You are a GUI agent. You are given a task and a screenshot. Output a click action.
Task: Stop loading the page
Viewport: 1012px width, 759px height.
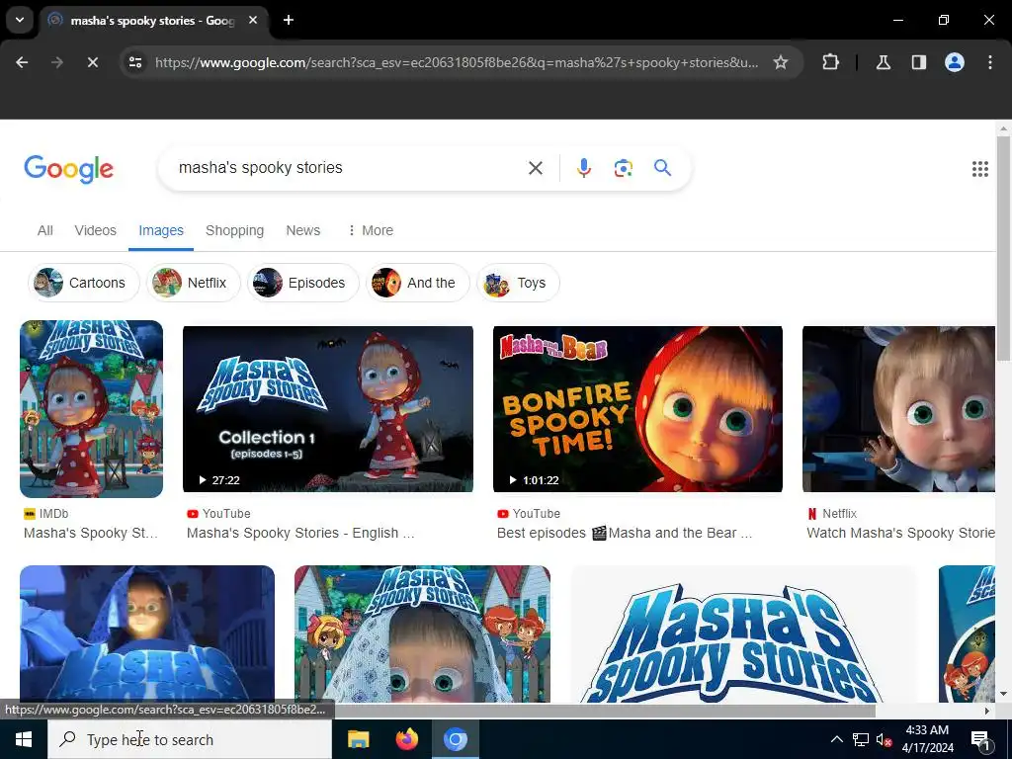pos(92,62)
